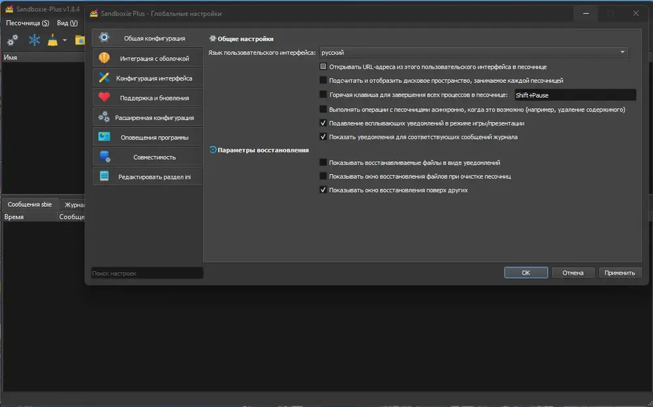Select Интеграция с оболочкой settings page
This screenshot has width=653, height=407.
tap(148, 58)
